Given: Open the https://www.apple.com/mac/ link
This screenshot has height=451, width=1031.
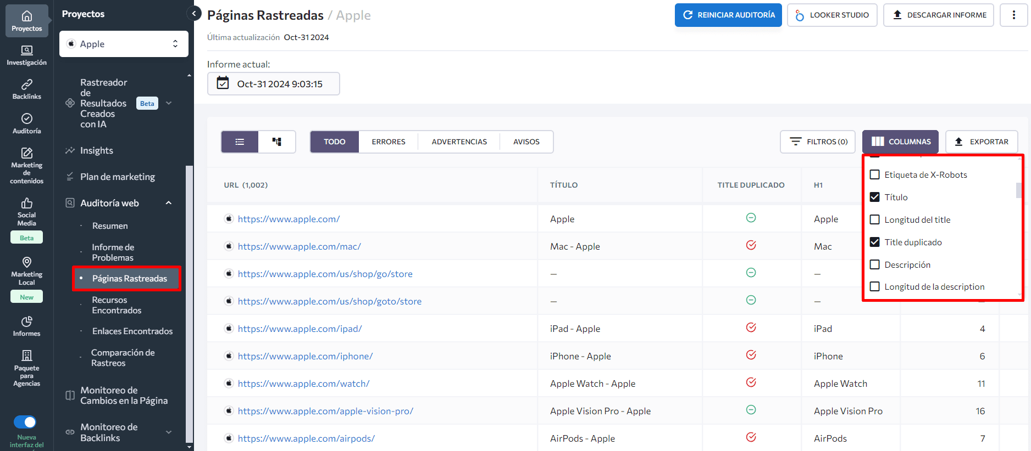Looking at the screenshot, I should click(x=299, y=246).
